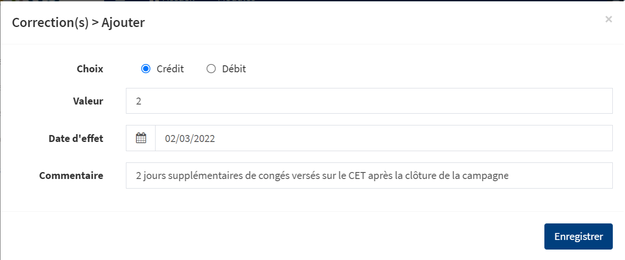Click the Correction(s) > Ajouter dialog title
Screen dimensions: 625x260
(78, 23)
